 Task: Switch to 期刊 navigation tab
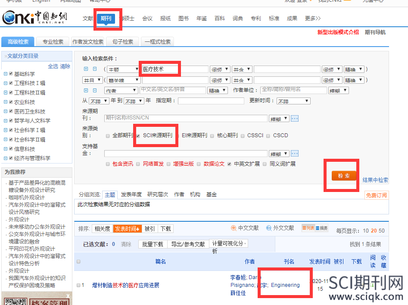106,19
